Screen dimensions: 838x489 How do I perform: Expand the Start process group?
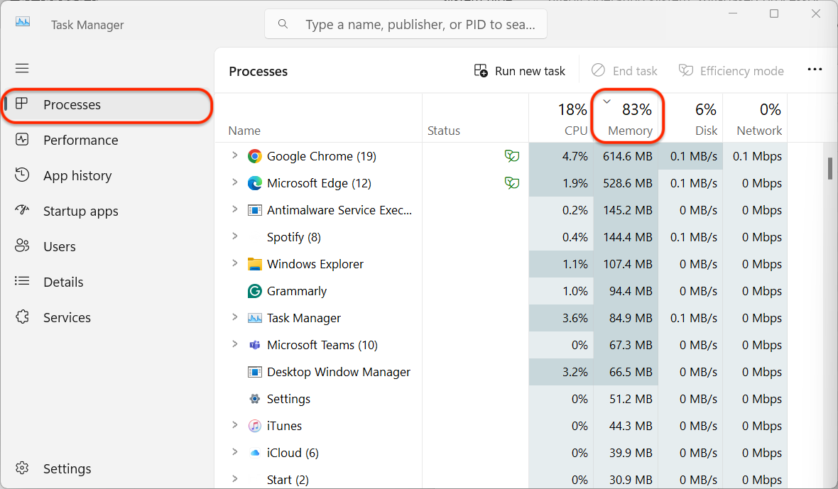[x=234, y=479]
